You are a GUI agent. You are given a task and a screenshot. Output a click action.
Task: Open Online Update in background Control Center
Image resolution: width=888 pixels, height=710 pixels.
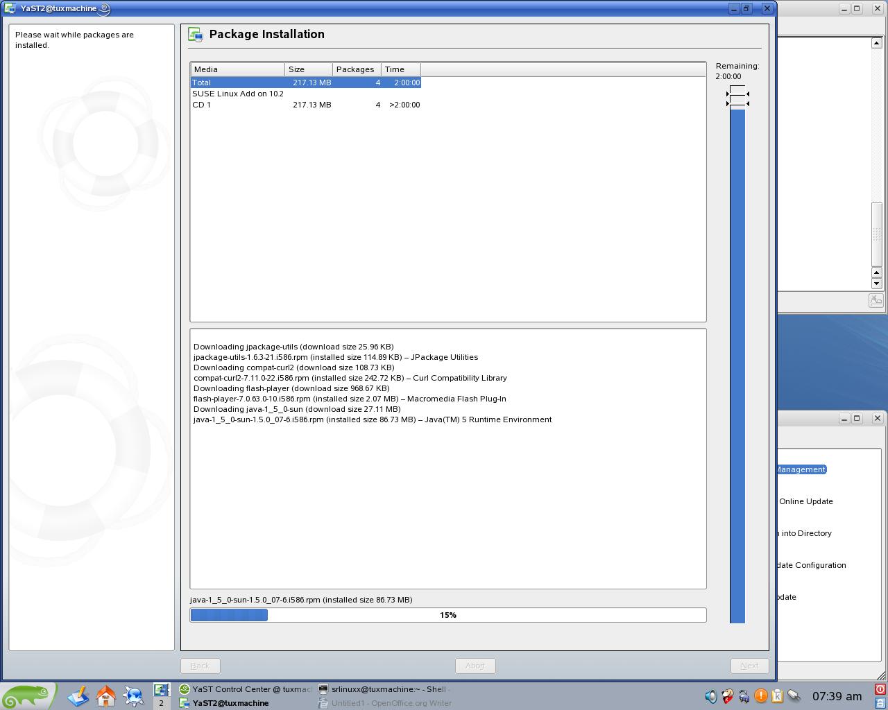(805, 501)
